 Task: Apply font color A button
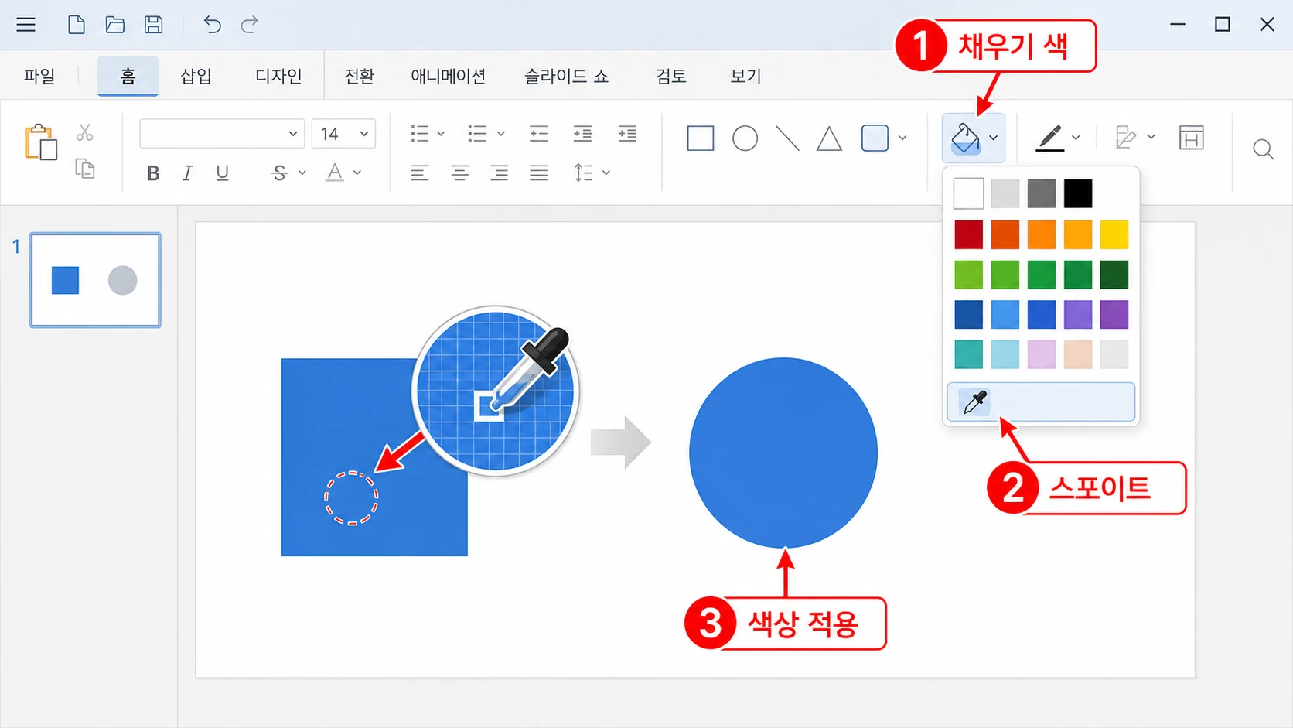tap(334, 173)
